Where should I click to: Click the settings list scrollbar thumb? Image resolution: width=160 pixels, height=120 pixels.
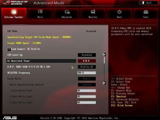coord(104,60)
